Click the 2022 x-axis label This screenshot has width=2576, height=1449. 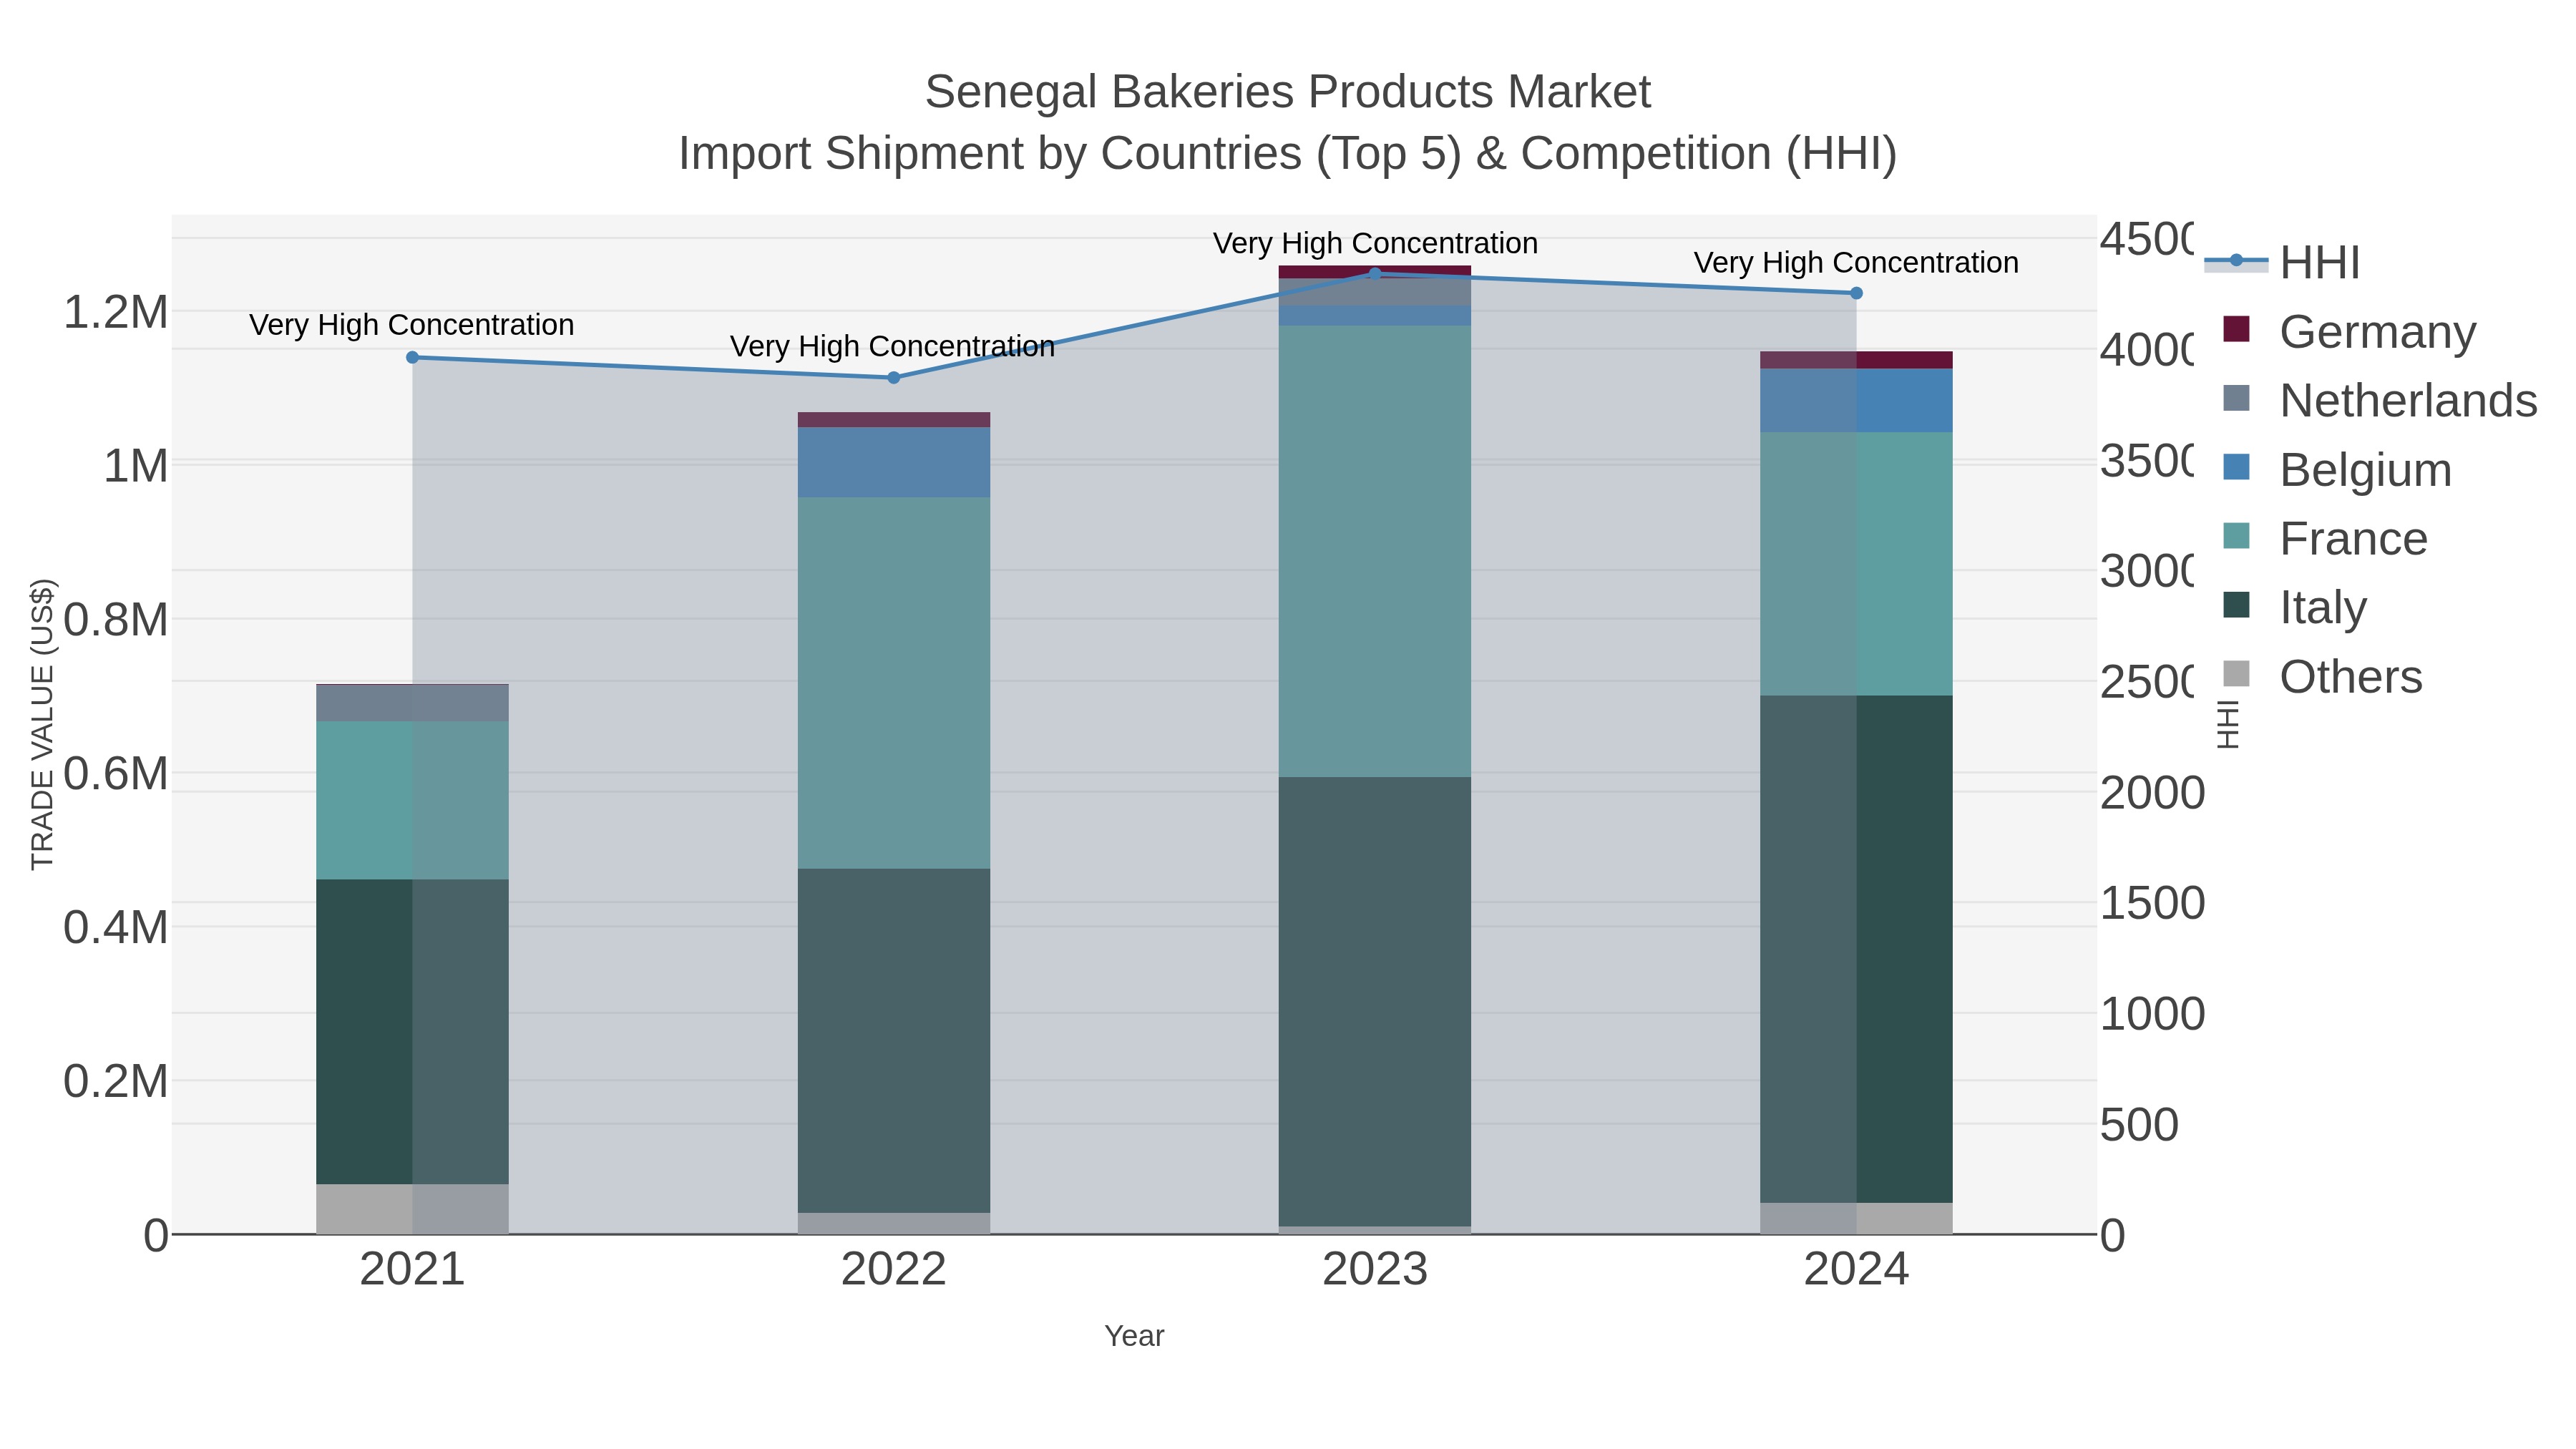click(894, 1270)
